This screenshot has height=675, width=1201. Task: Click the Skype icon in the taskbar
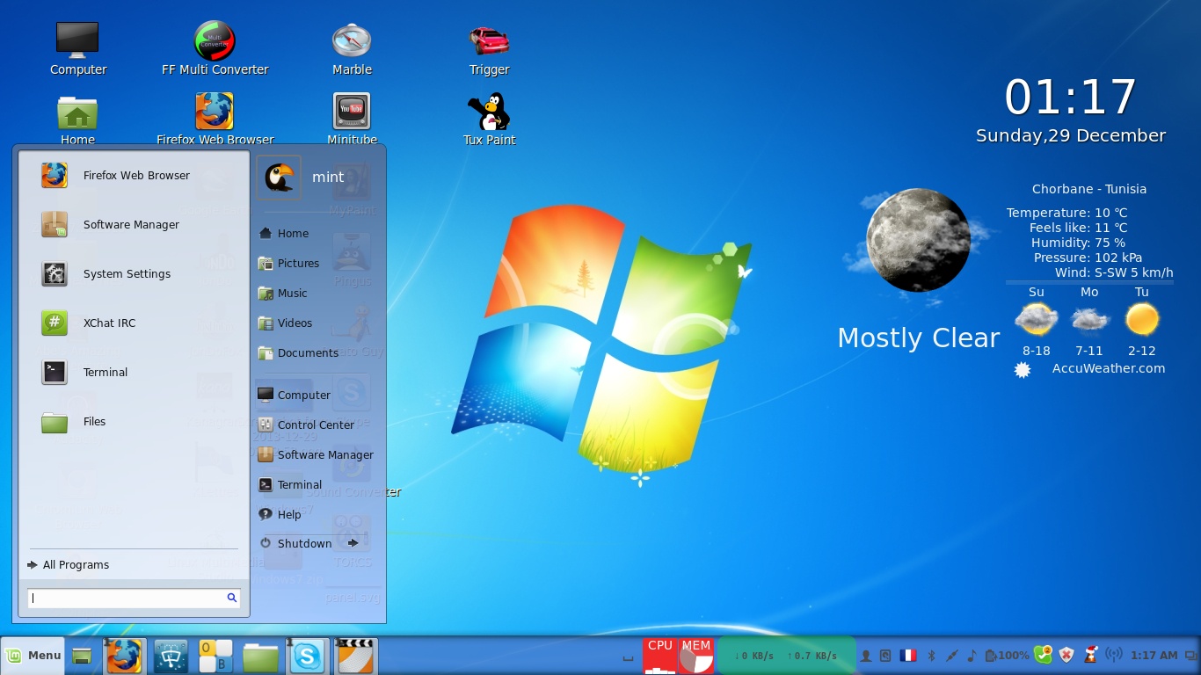click(308, 656)
